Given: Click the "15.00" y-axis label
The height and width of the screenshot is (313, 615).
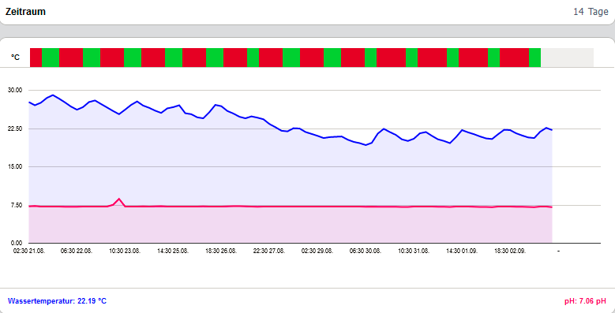Looking at the screenshot, I should [15, 167].
